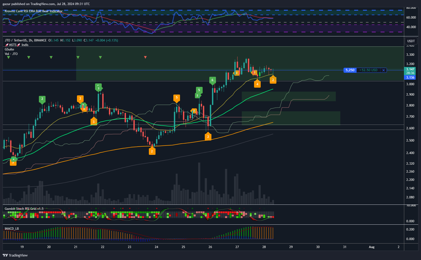The image size is (421, 260).
Task: Click the red down-triangle marker at chart top
Action: [x=145, y=57]
